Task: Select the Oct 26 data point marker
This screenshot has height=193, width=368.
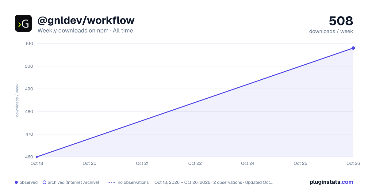Action: pos(353,48)
